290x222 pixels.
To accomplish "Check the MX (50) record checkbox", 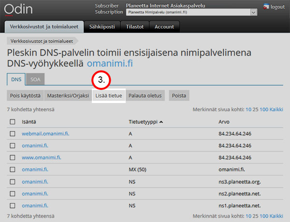I will [13, 169].
